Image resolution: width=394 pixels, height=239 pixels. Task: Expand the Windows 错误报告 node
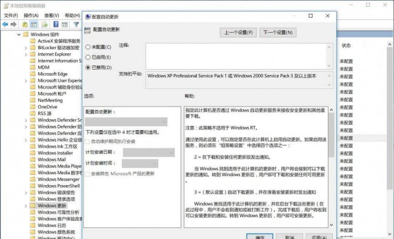pos(26,192)
